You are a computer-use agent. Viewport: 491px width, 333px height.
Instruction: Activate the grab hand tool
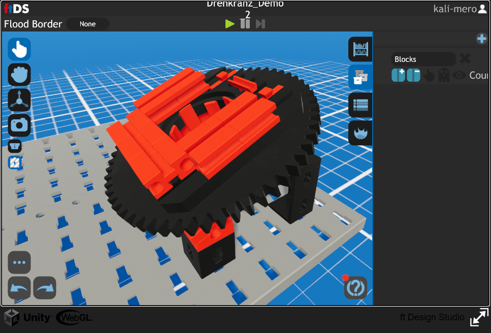pyautogui.click(x=19, y=74)
